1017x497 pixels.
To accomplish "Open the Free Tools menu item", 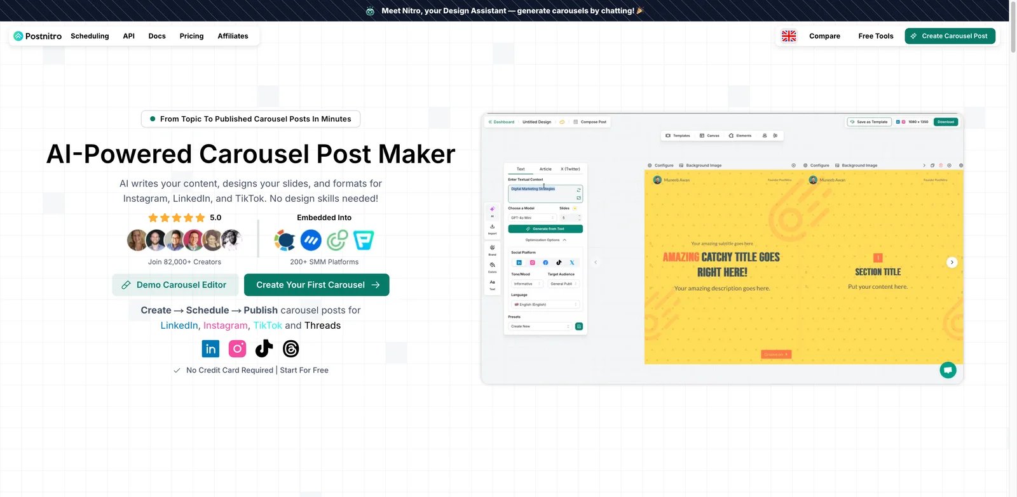I will point(875,36).
